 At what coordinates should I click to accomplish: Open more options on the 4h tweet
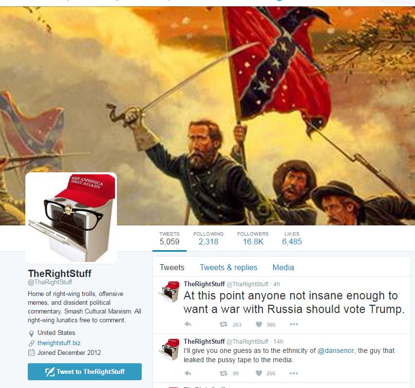coord(294,324)
